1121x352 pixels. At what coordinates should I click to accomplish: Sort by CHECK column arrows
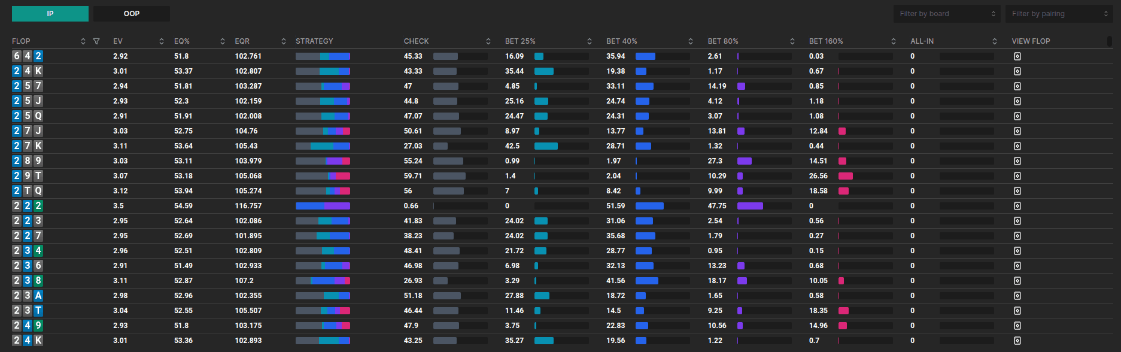point(488,41)
